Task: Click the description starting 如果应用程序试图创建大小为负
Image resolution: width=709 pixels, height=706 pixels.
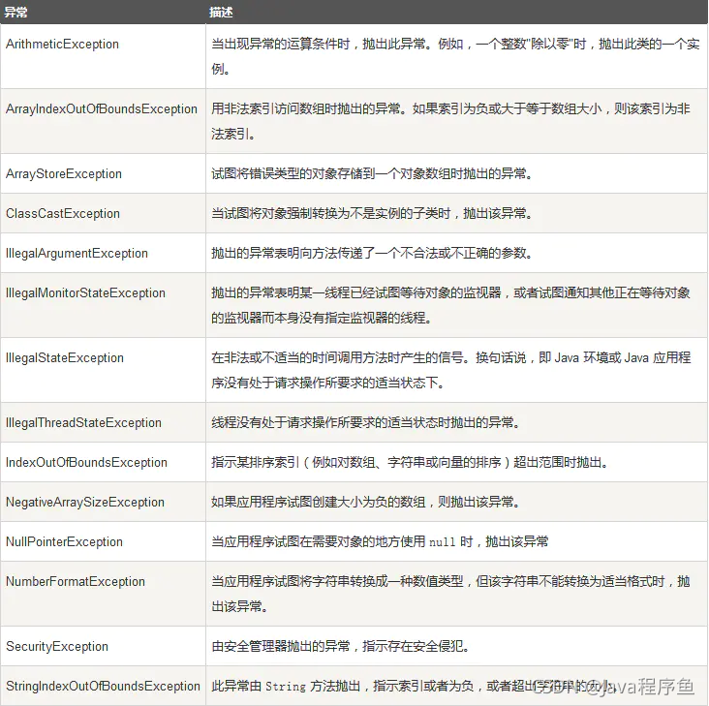Action: (x=366, y=503)
